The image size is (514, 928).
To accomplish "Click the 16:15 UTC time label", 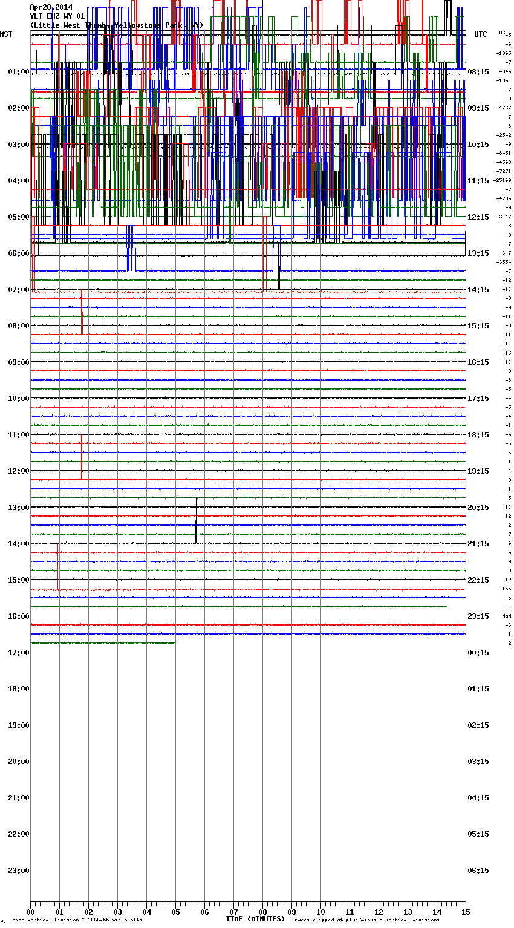I will (x=478, y=362).
